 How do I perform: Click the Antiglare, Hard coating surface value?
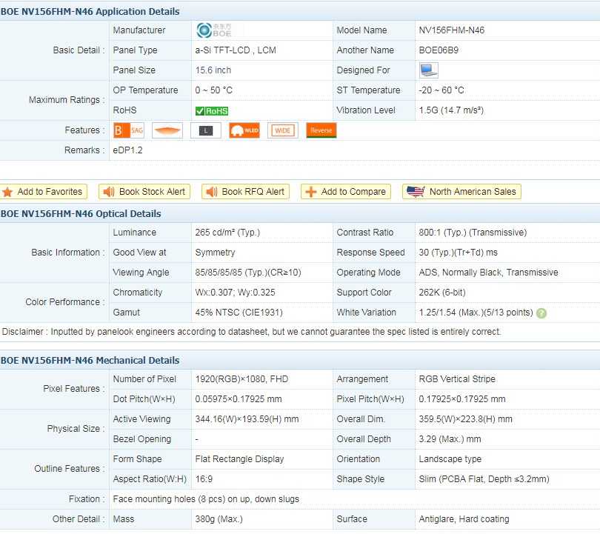(x=464, y=519)
